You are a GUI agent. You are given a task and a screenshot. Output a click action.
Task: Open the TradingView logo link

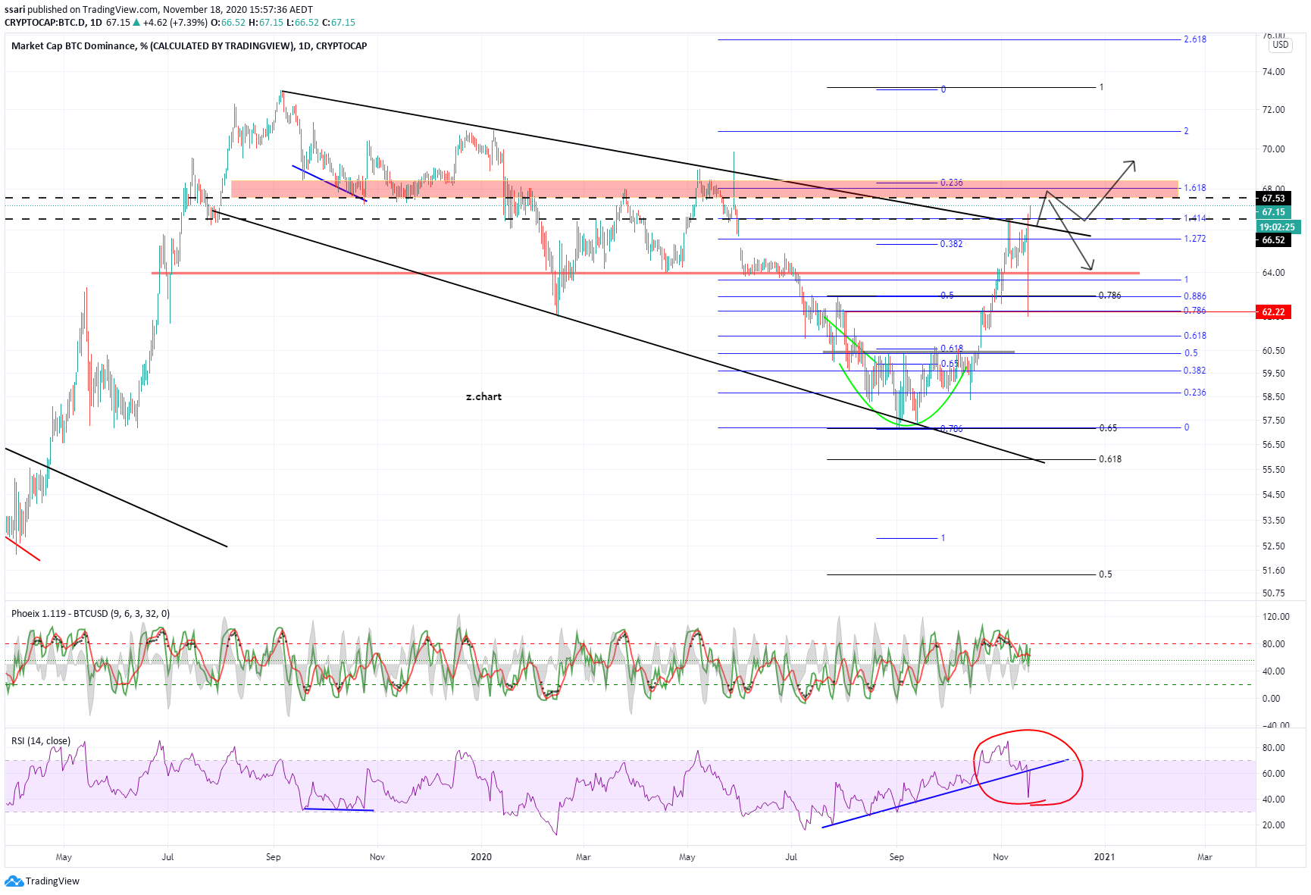pyautogui.click(x=42, y=881)
